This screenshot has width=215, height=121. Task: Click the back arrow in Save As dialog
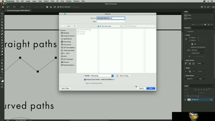[x=62, y=26]
